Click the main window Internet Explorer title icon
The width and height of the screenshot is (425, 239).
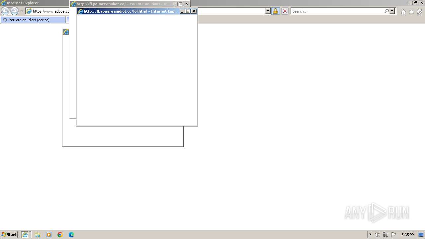[3, 3]
